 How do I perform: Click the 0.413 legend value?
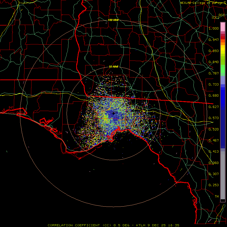pos(214,152)
